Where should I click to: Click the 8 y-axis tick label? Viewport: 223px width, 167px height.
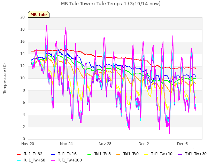pos(24,90)
